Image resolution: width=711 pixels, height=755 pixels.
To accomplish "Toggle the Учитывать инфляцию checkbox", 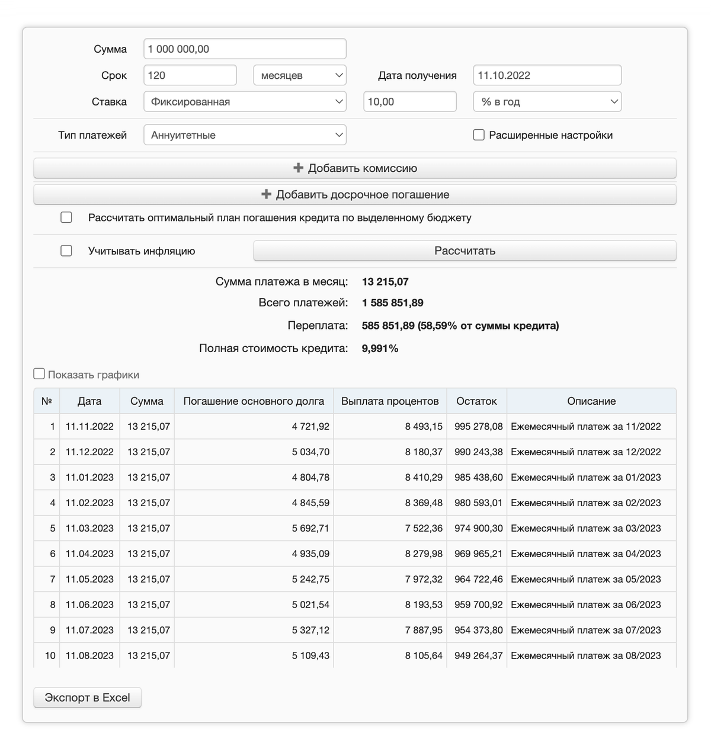I will [66, 251].
